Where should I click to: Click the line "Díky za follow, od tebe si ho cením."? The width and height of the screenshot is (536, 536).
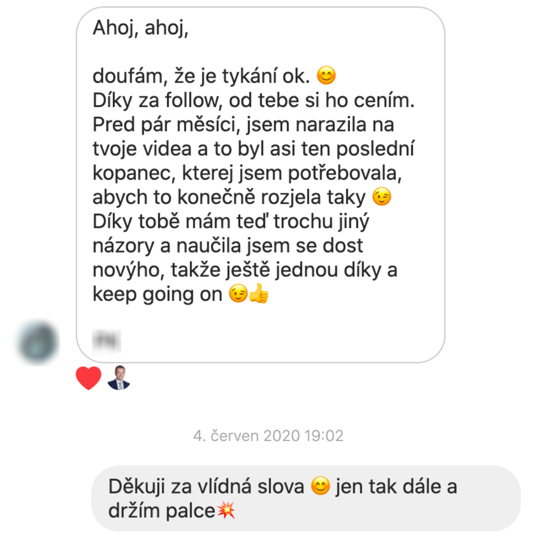[x=254, y=100]
